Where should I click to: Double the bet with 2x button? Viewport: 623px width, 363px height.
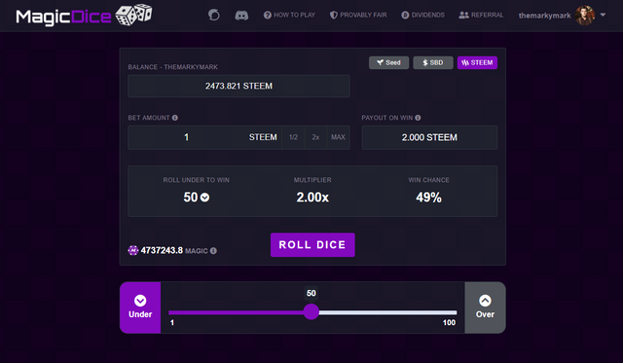pyautogui.click(x=315, y=137)
